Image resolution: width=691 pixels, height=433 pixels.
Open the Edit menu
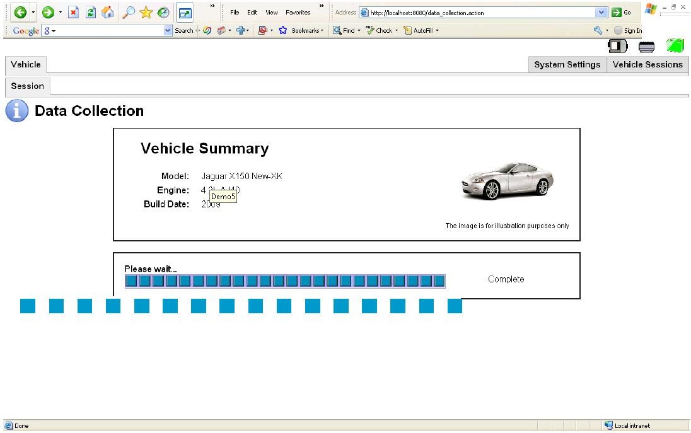(x=252, y=13)
